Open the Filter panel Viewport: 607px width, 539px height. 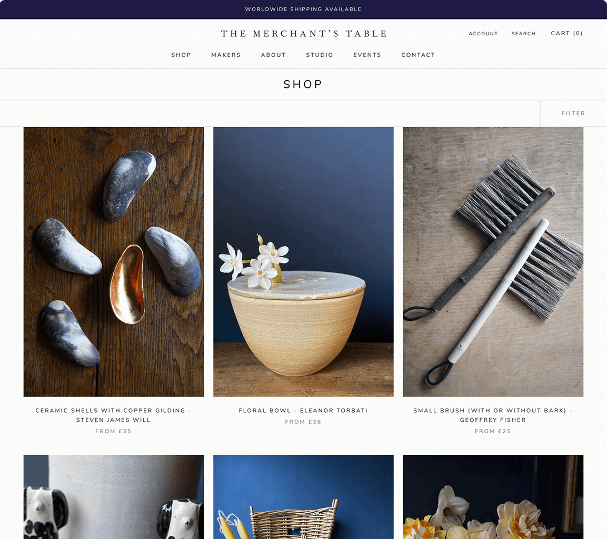[573, 113]
